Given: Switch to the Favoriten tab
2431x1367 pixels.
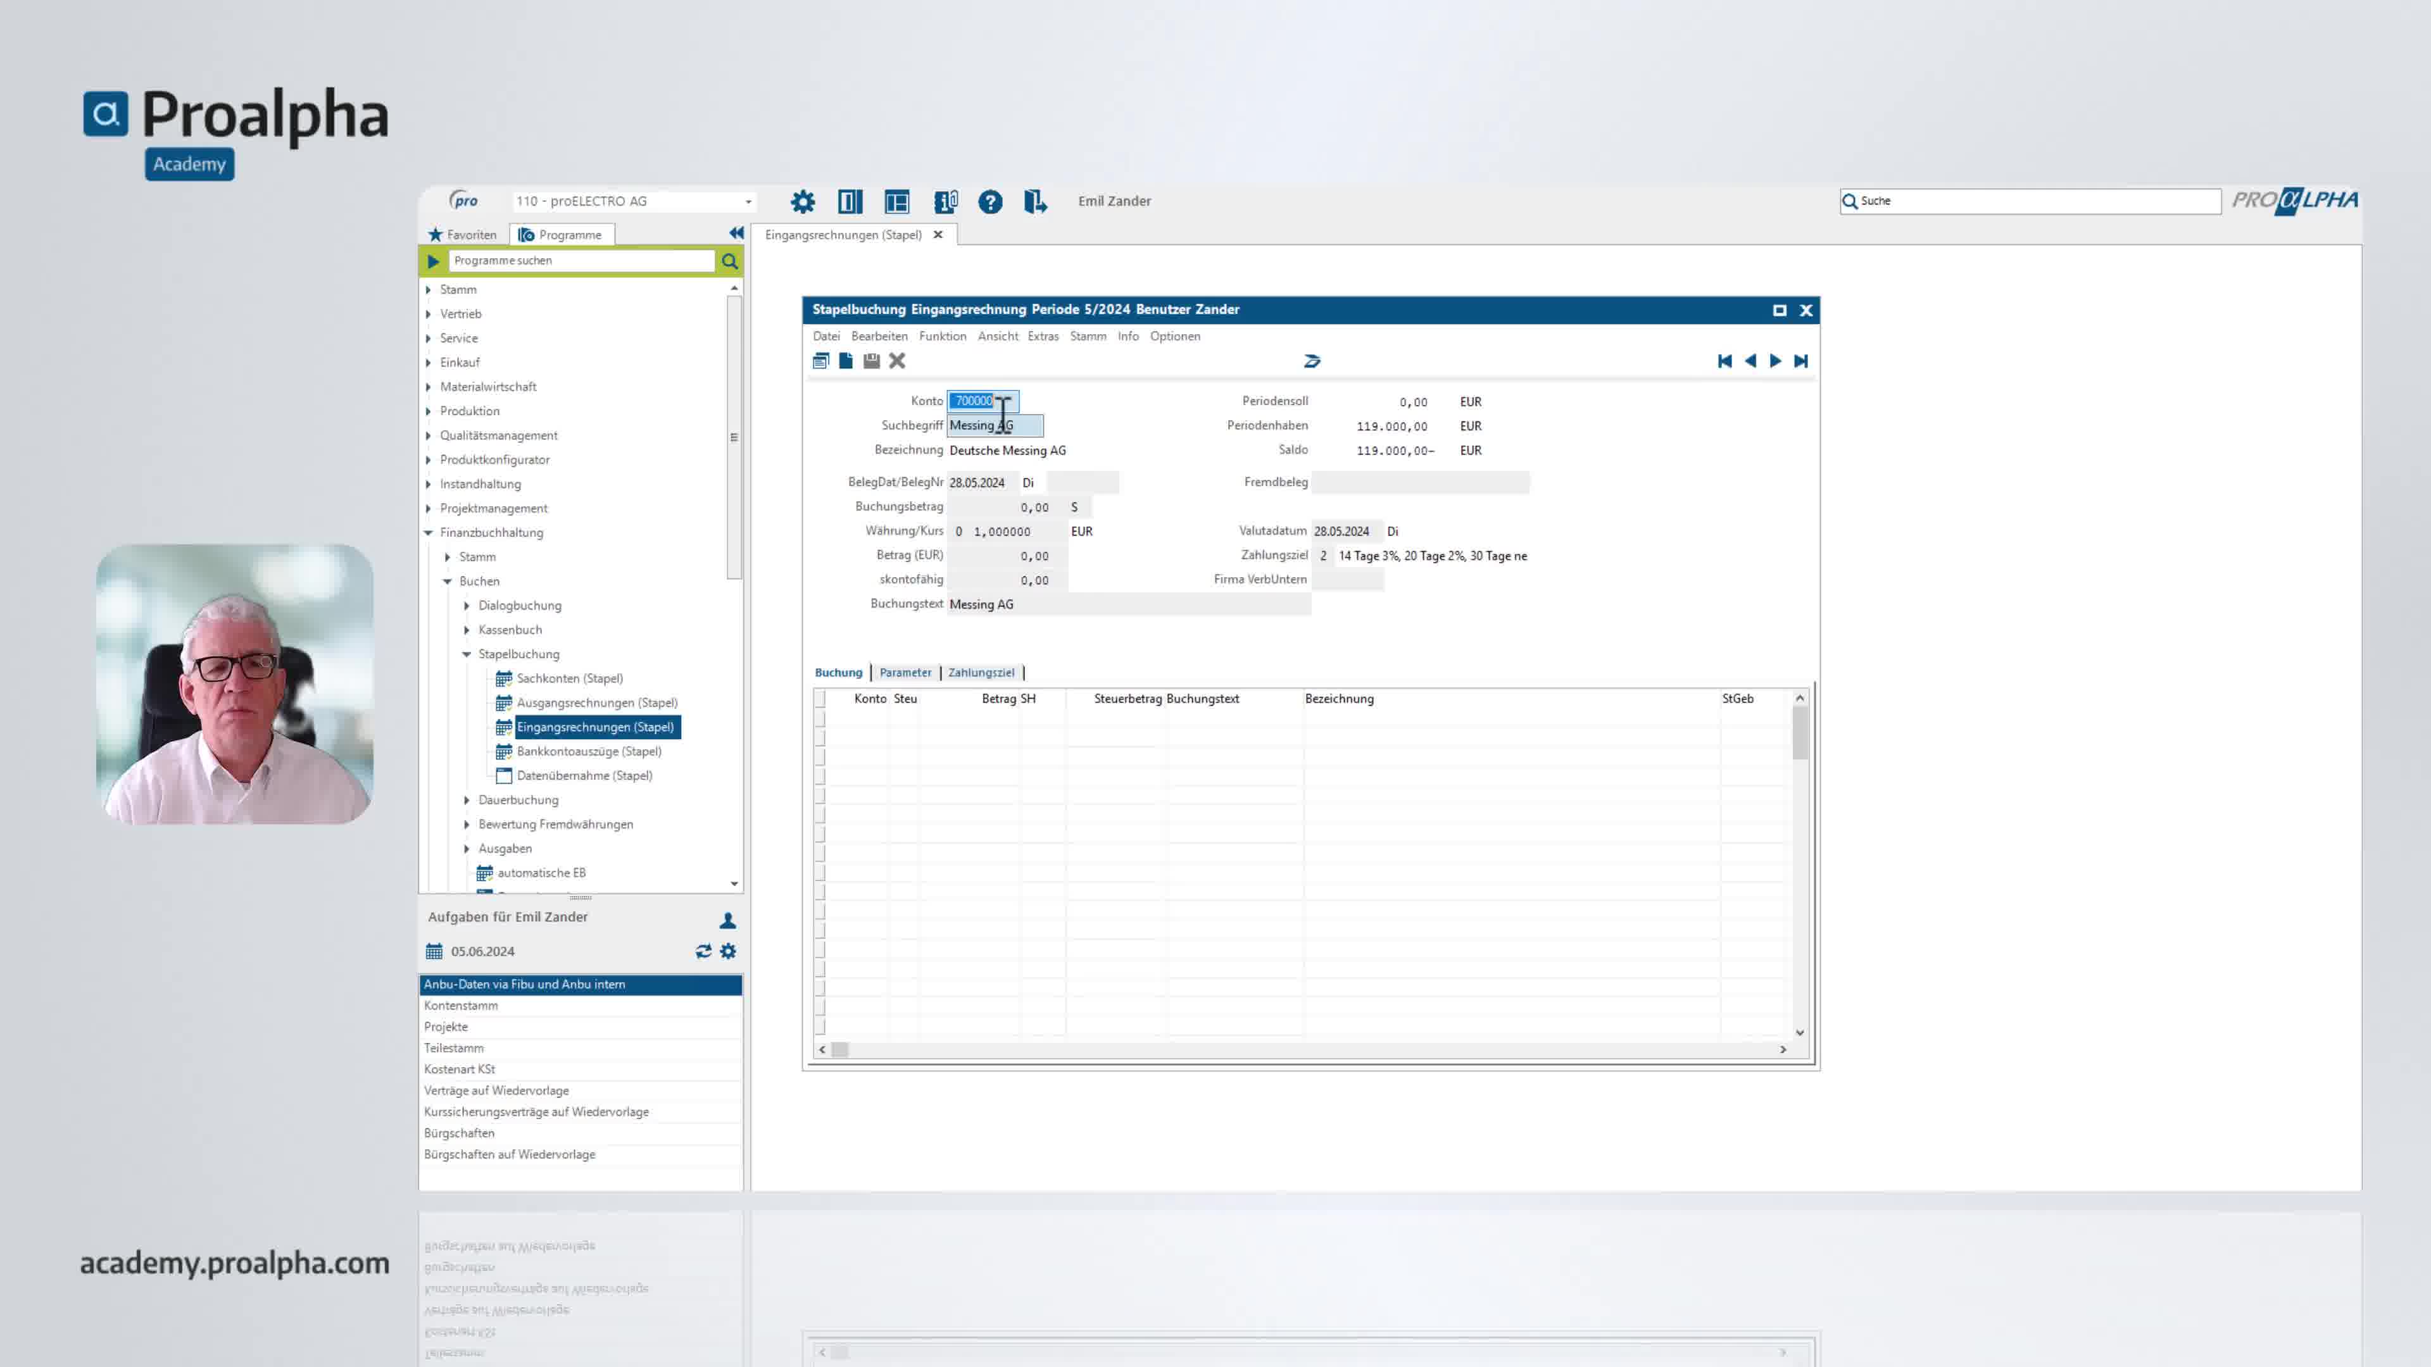Looking at the screenshot, I should click(x=462, y=235).
